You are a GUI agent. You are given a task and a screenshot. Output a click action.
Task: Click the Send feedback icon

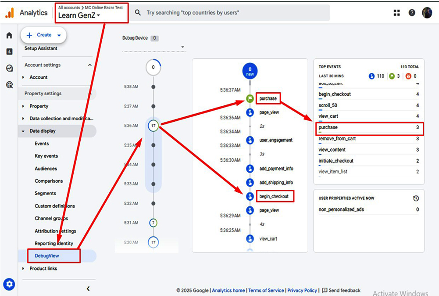325,290
